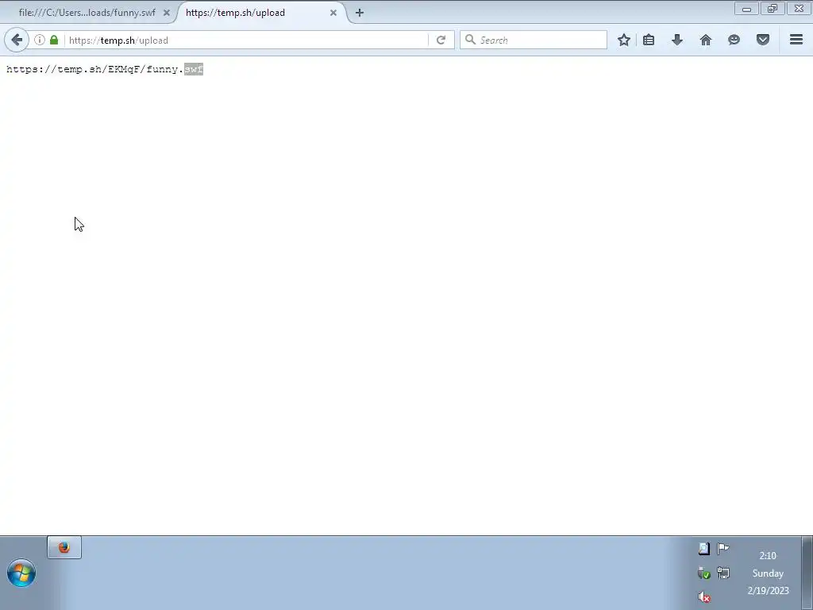Viewport: 813px width, 610px height.
Task: Open a new tab with the plus button
Action: pos(360,13)
